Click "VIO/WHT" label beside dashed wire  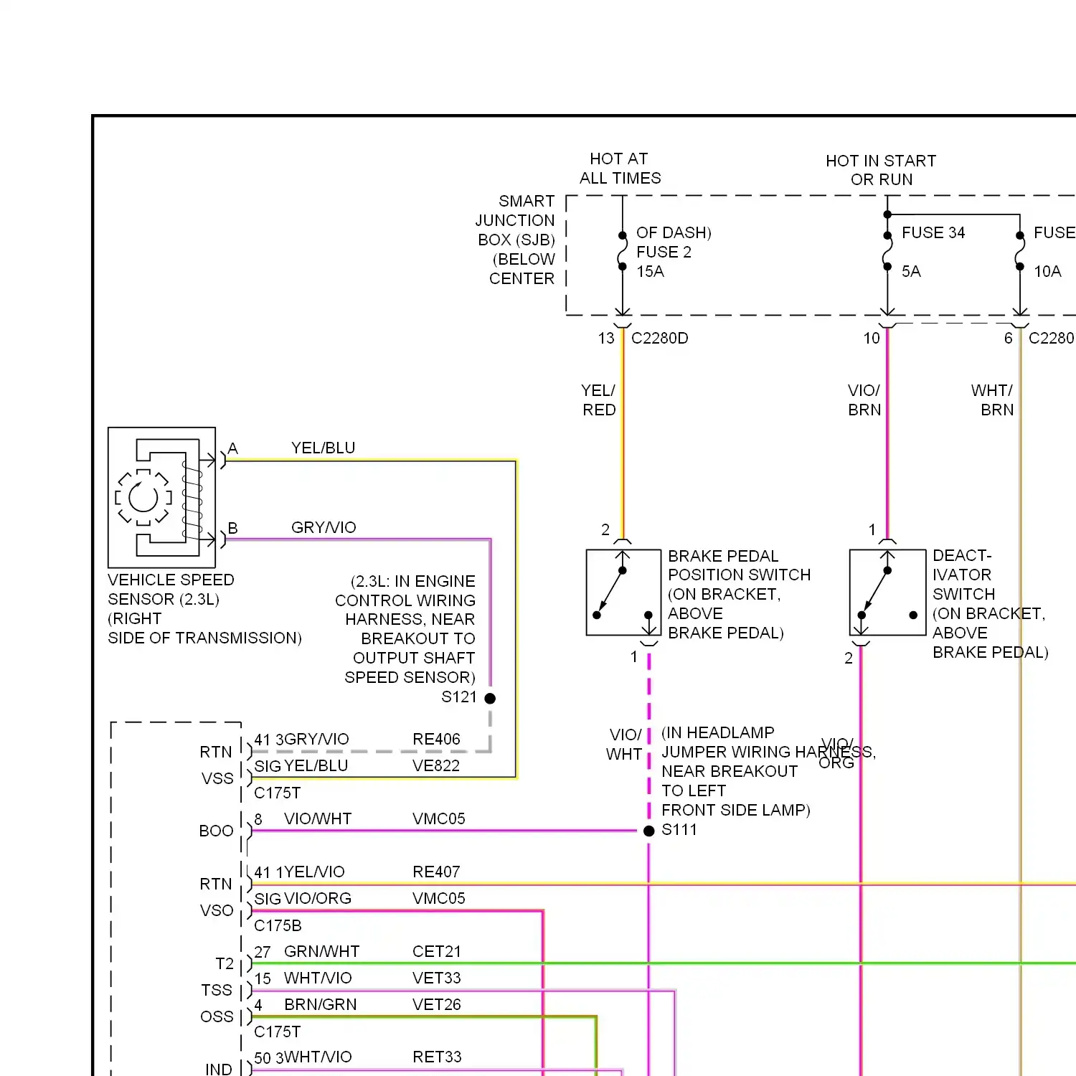(x=624, y=745)
